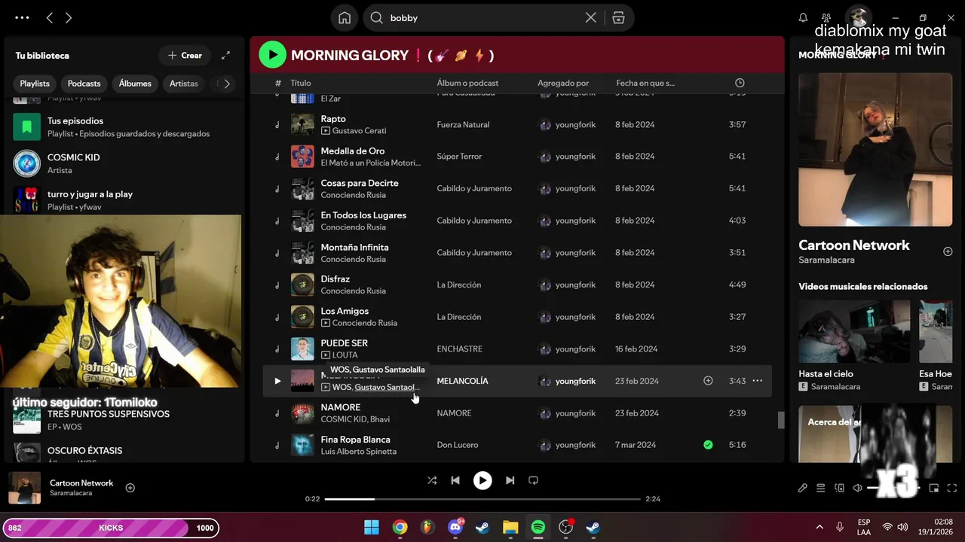Click the track list vertical scrollbar
The width and height of the screenshot is (965, 542).
781,420
